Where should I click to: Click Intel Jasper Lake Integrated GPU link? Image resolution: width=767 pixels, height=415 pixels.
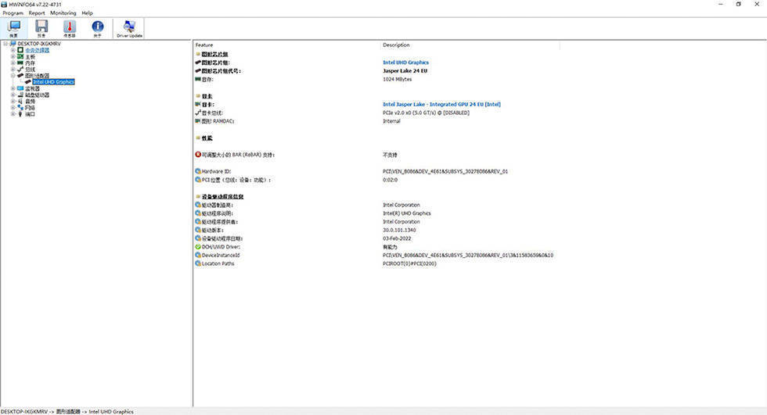[441, 104]
